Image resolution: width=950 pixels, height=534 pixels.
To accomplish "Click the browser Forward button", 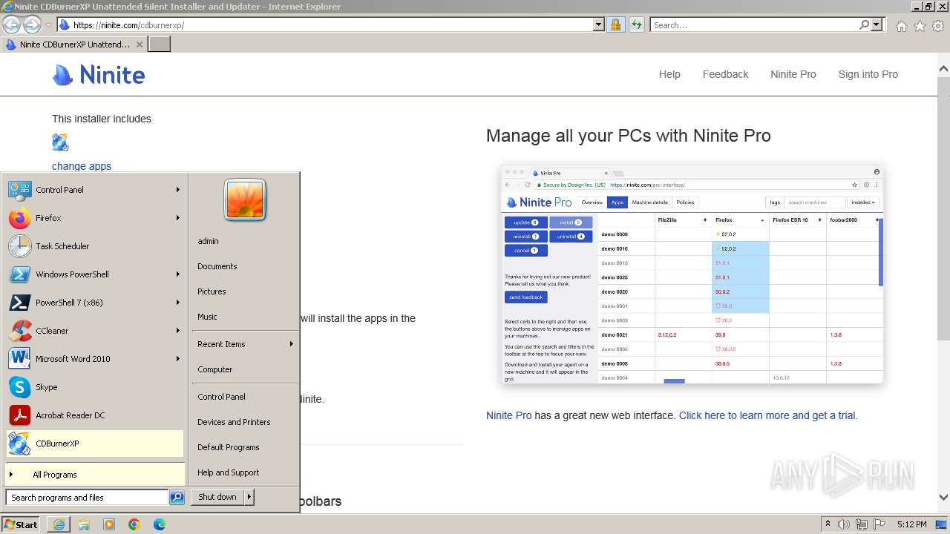I will [32, 25].
